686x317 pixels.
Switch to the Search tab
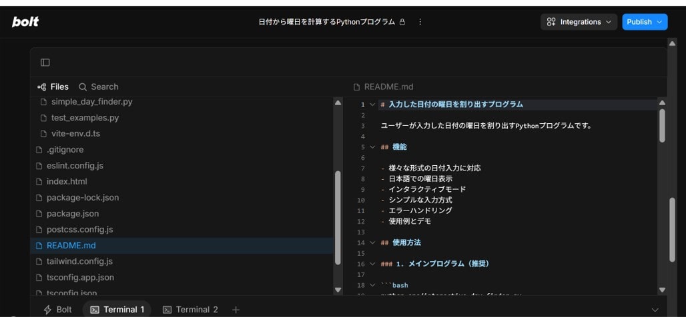point(99,87)
